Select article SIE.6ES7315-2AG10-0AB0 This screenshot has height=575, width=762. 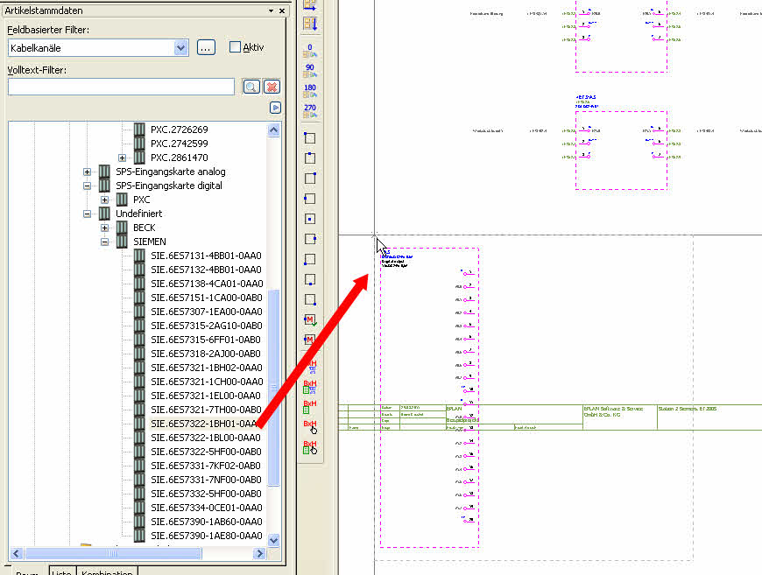(207, 326)
